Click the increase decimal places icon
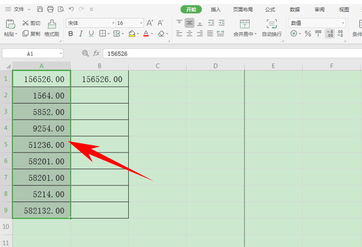The image size is (362, 247). click(330, 34)
